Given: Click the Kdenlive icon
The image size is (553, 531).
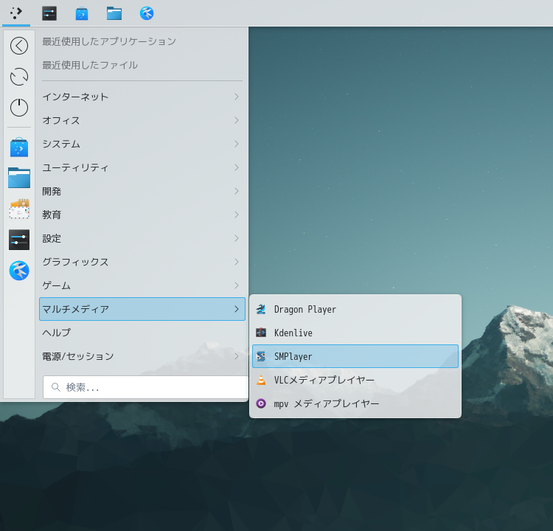Looking at the screenshot, I should [x=261, y=333].
